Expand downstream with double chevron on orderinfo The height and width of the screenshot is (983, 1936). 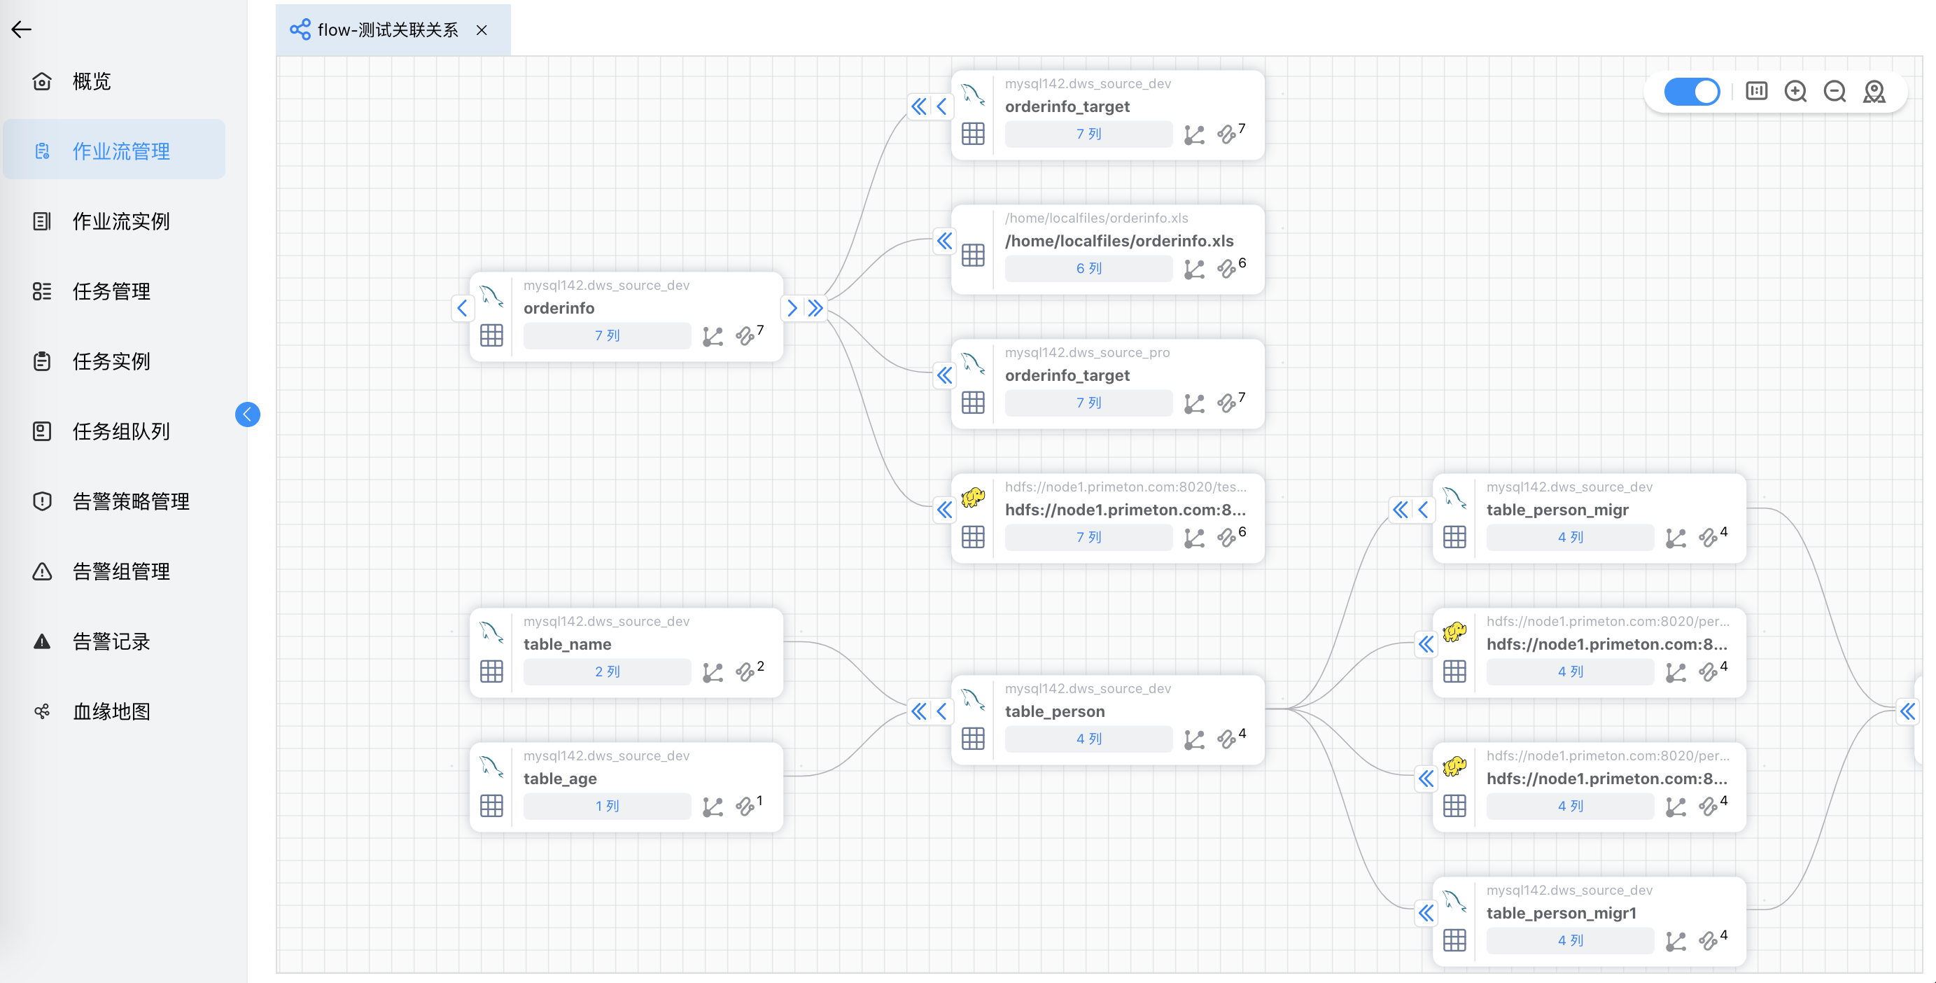coord(816,308)
